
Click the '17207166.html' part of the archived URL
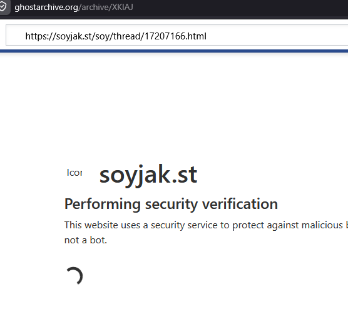[x=175, y=36]
